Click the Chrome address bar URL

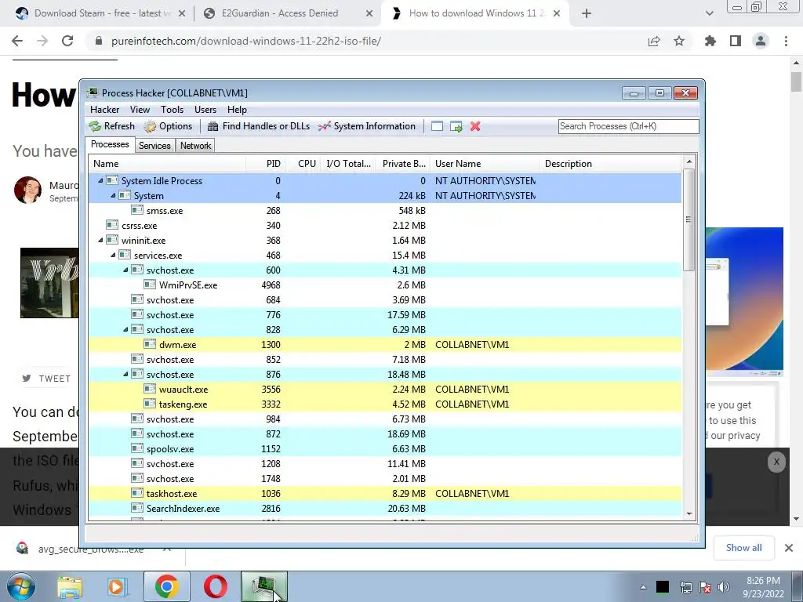245,41
